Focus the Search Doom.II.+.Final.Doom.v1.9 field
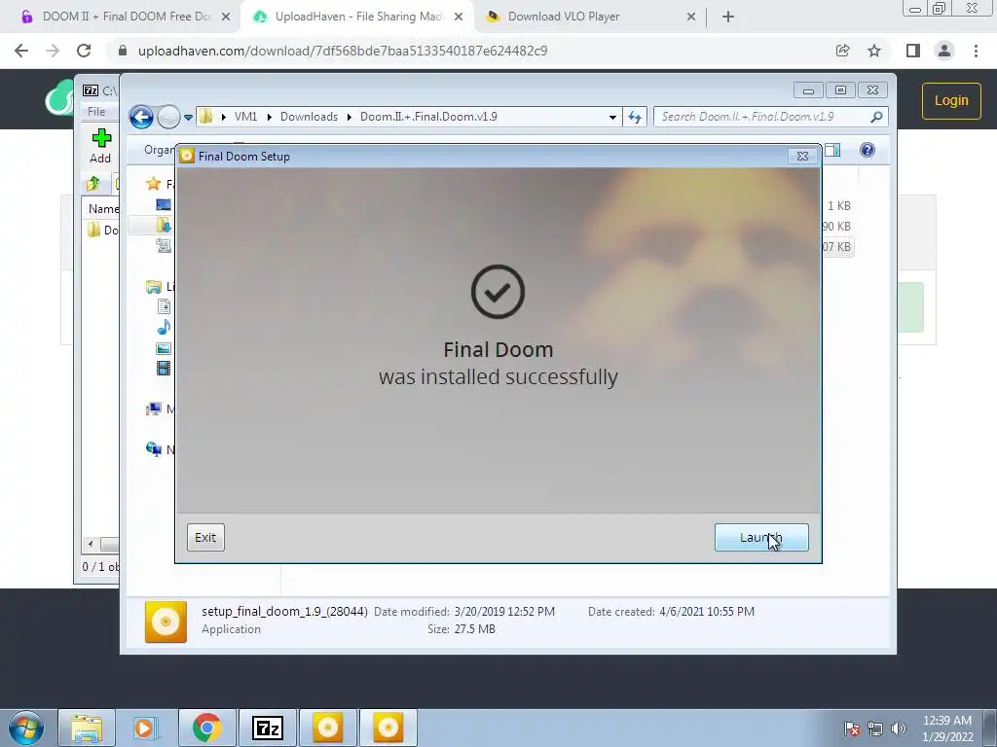 pyautogui.click(x=761, y=117)
